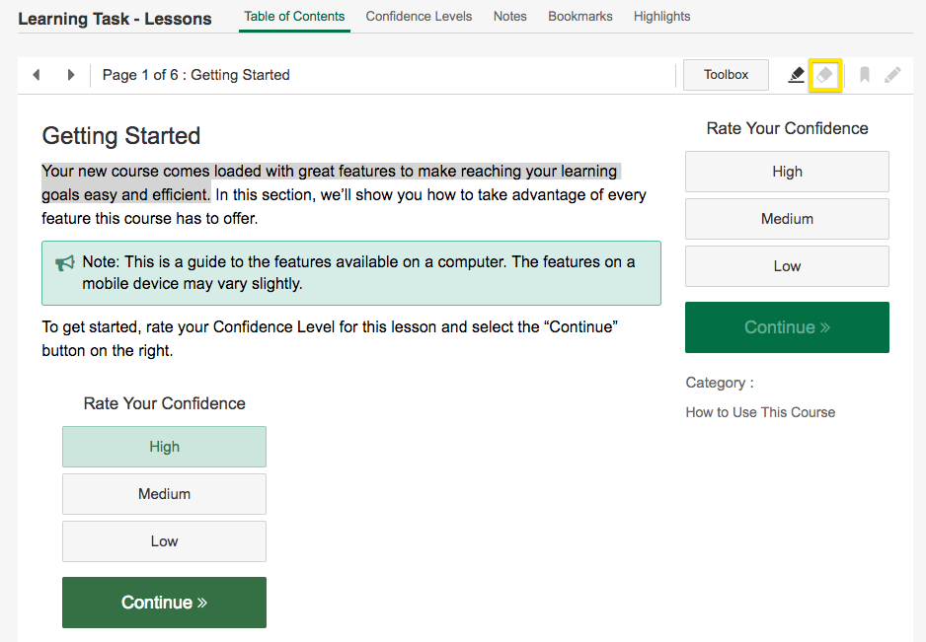Advance to next page with right arrow
This screenshot has width=926, height=642.
70,74
